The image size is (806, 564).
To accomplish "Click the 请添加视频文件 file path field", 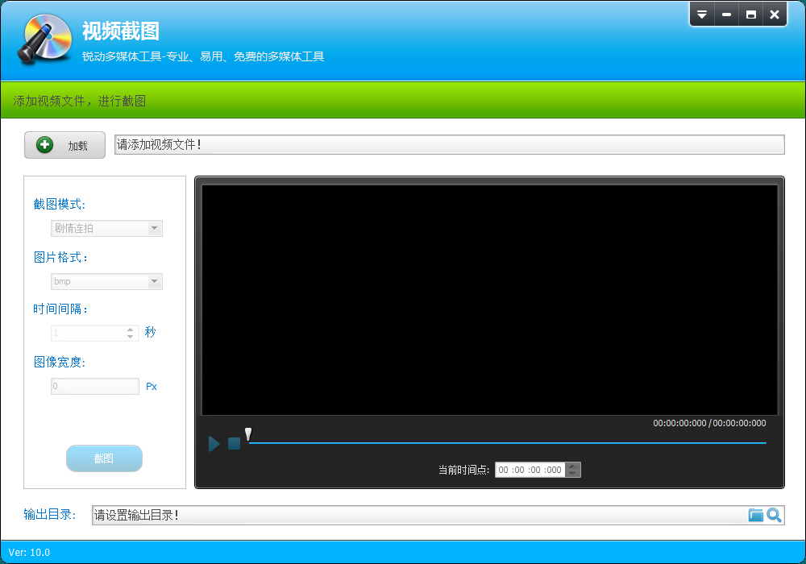I will (x=449, y=145).
